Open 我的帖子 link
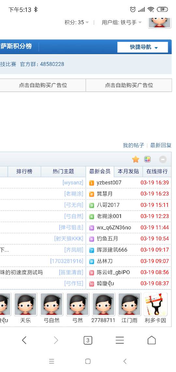Viewport: 176px width, 372px height. pos(133,145)
